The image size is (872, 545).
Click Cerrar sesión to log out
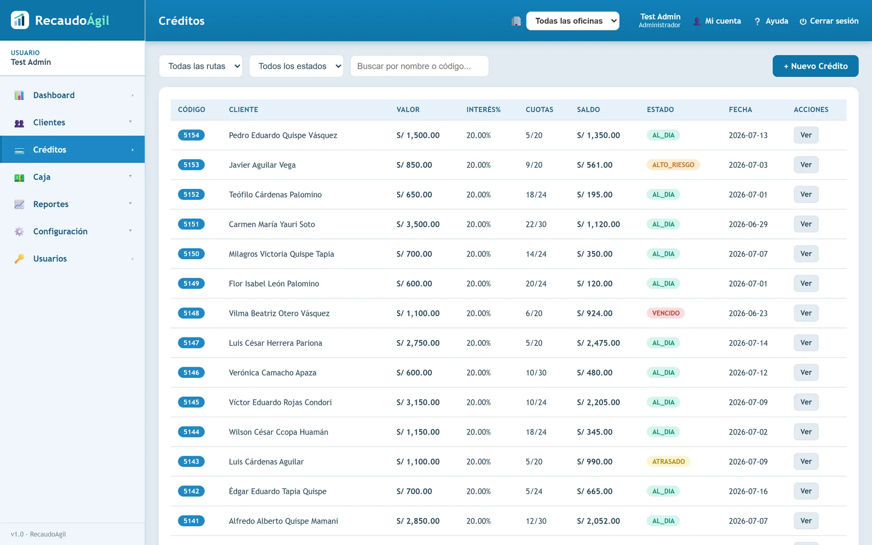829,21
